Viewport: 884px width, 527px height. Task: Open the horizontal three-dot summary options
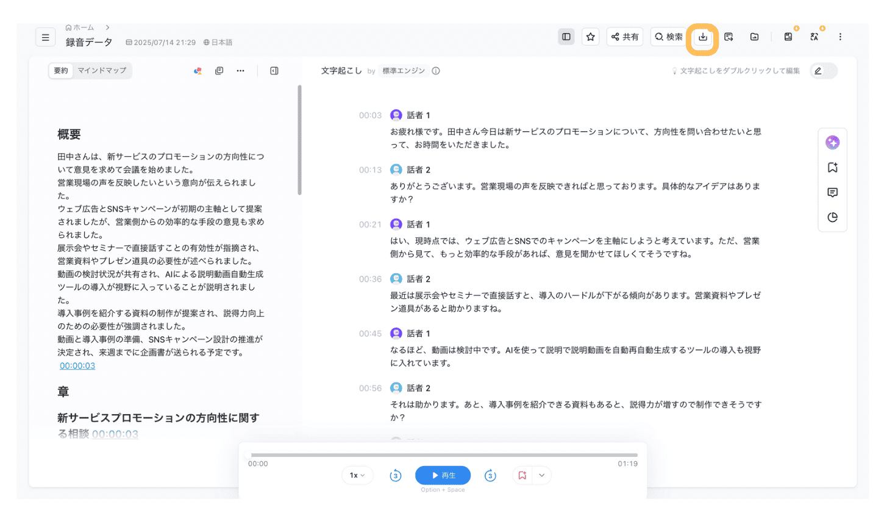(x=241, y=71)
